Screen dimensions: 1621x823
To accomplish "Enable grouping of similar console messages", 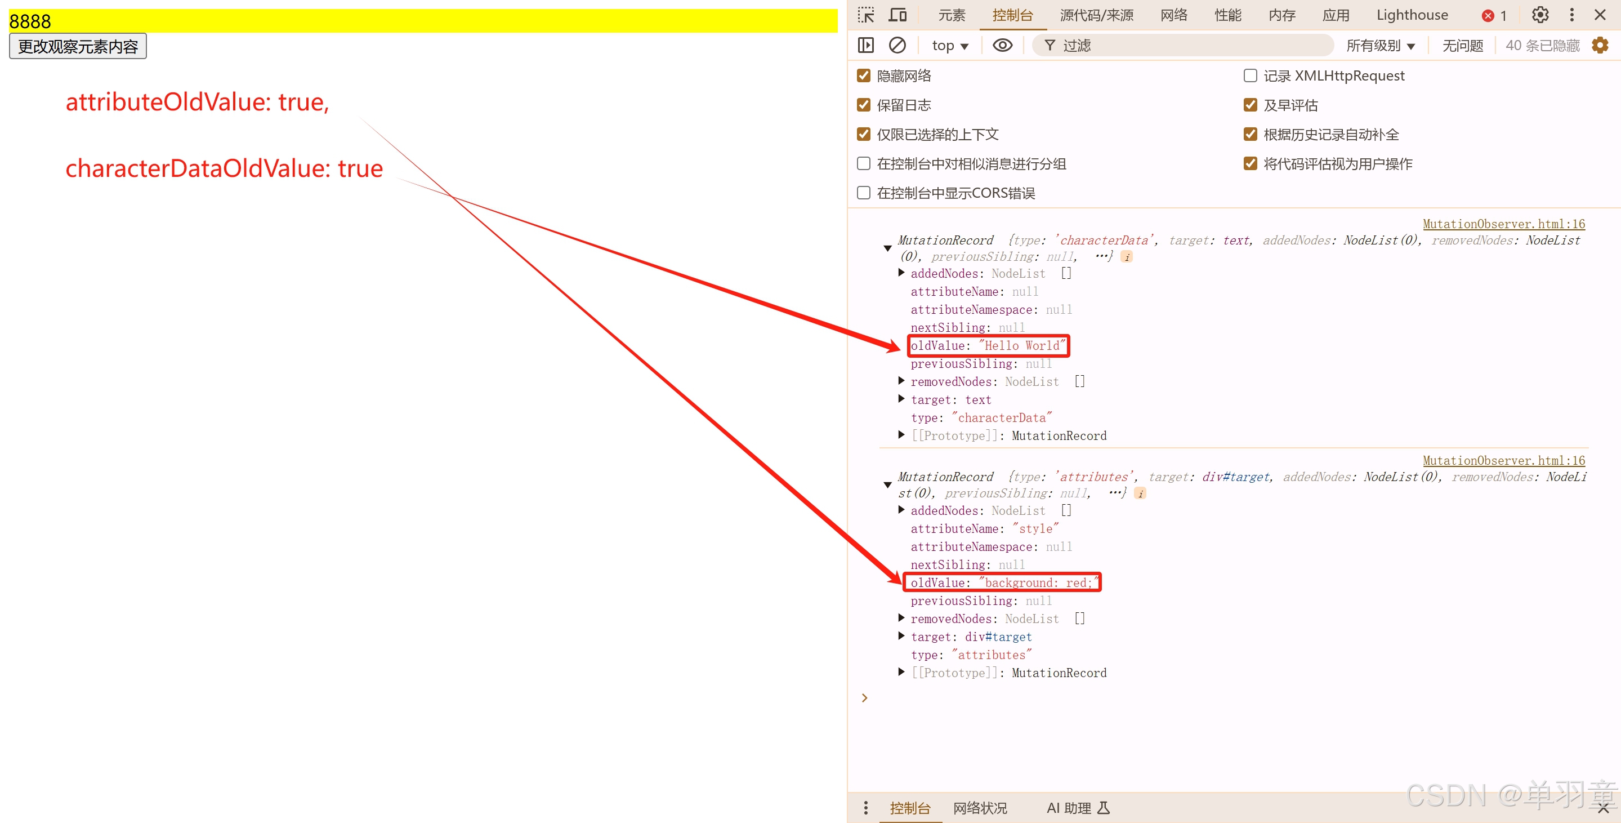I will (863, 163).
